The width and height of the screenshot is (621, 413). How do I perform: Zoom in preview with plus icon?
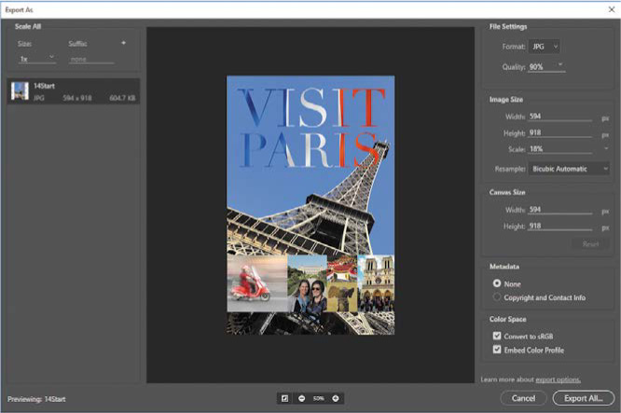click(x=336, y=398)
